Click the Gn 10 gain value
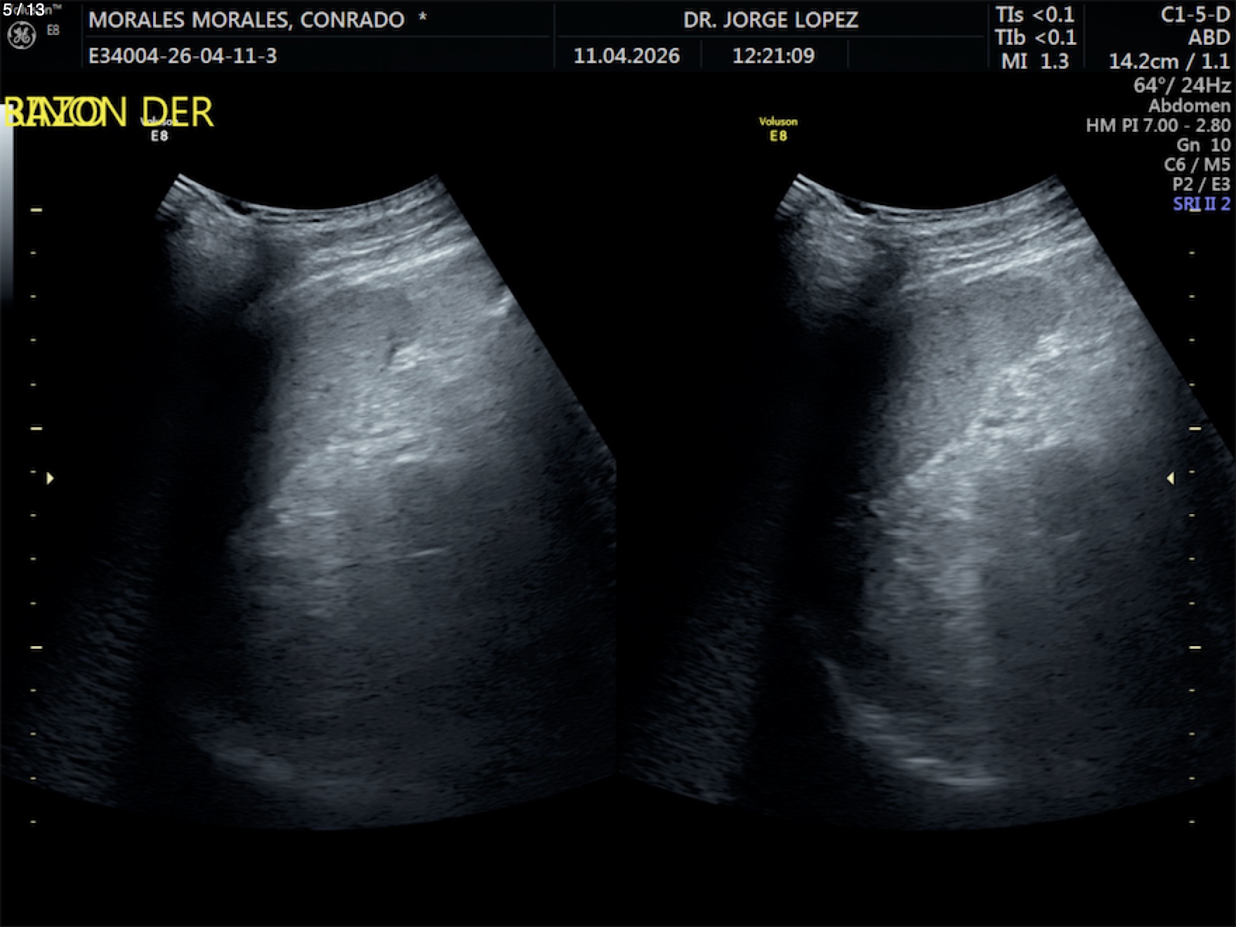The height and width of the screenshot is (927, 1236). (1203, 145)
